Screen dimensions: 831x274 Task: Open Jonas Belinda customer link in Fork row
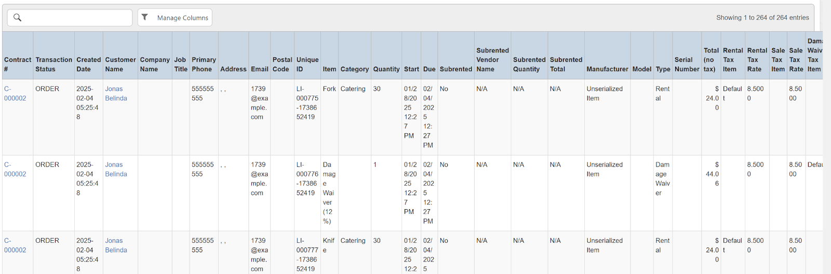tap(116, 93)
